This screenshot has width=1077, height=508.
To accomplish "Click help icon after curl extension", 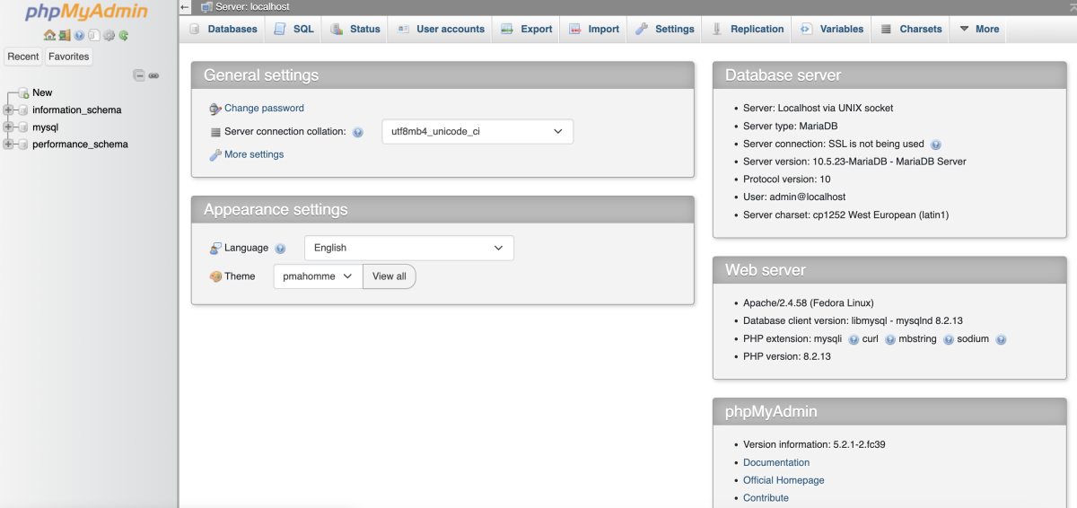I will click(x=890, y=339).
